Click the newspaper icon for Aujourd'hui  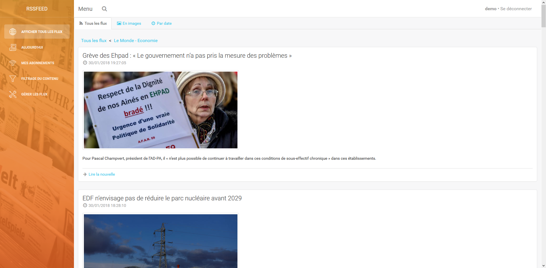[13, 47]
